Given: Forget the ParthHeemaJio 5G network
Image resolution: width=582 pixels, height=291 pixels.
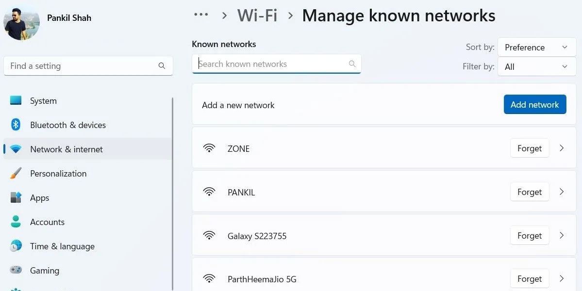Looking at the screenshot, I should (x=529, y=278).
